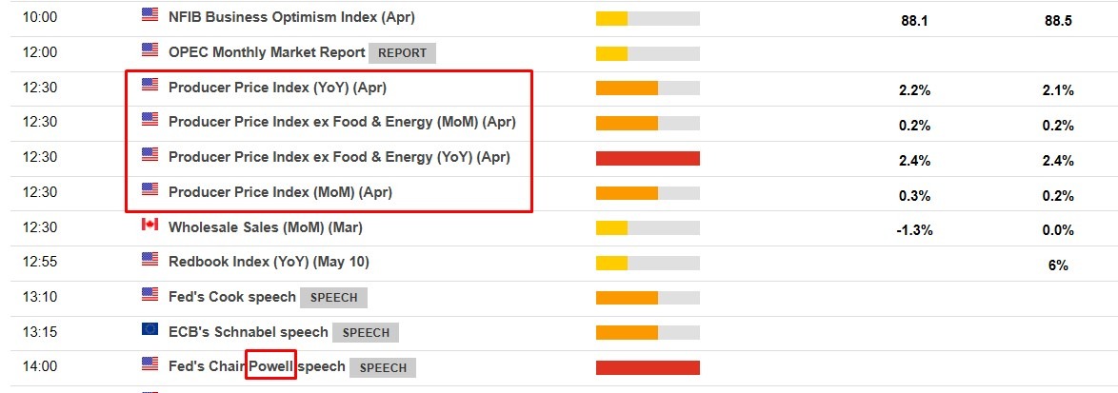Viewport: 1118px width, 393px height.
Task: Open Wholesale Sales (MoM) (Mar) event
Action: [265, 228]
